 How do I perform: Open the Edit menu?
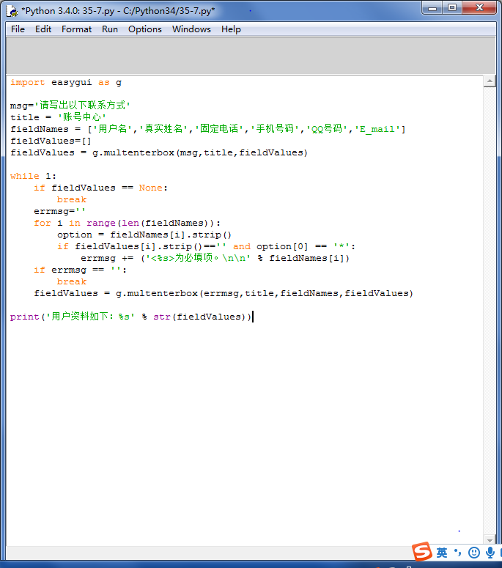(x=43, y=29)
